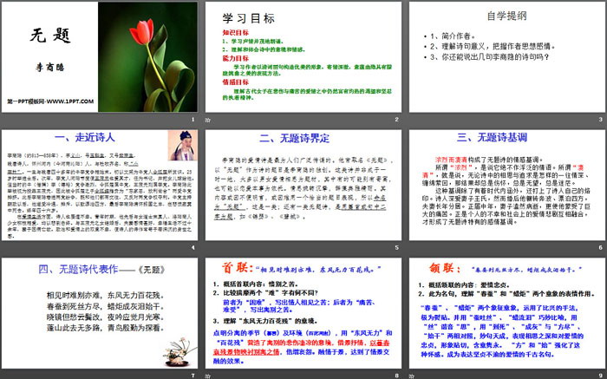Click the slide number 6 label
Image resolution: width=607 pixels, height=379 pixels.
pyautogui.click(x=600, y=248)
